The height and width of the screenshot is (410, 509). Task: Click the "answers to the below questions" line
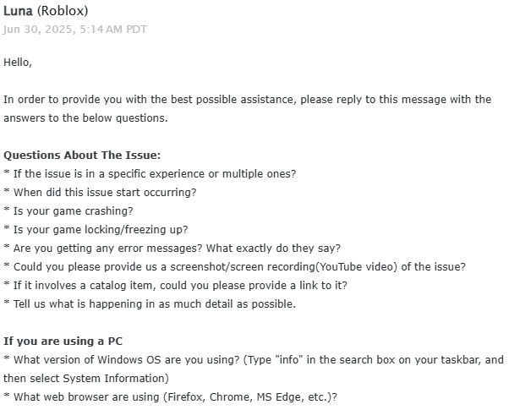coord(85,118)
